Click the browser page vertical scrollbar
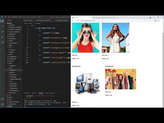This screenshot has height=123, width=164. pos(163,65)
